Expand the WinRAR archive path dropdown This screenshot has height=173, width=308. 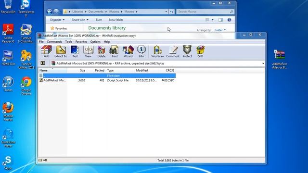(263, 63)
